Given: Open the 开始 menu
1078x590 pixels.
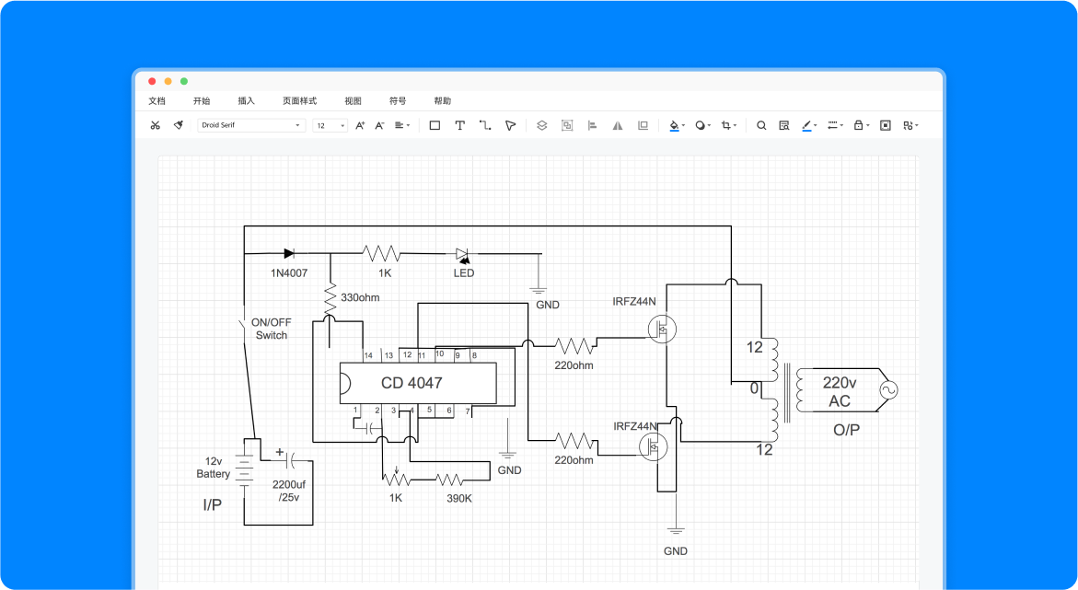Looking at the screenshot, I should (x=202, y=101).
